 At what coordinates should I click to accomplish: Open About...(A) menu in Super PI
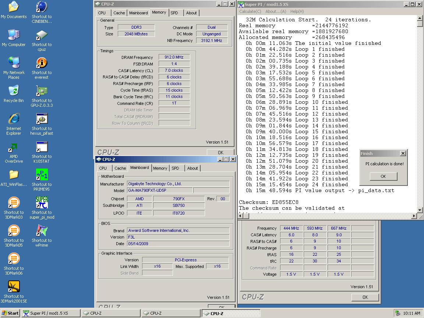point(276,11)
